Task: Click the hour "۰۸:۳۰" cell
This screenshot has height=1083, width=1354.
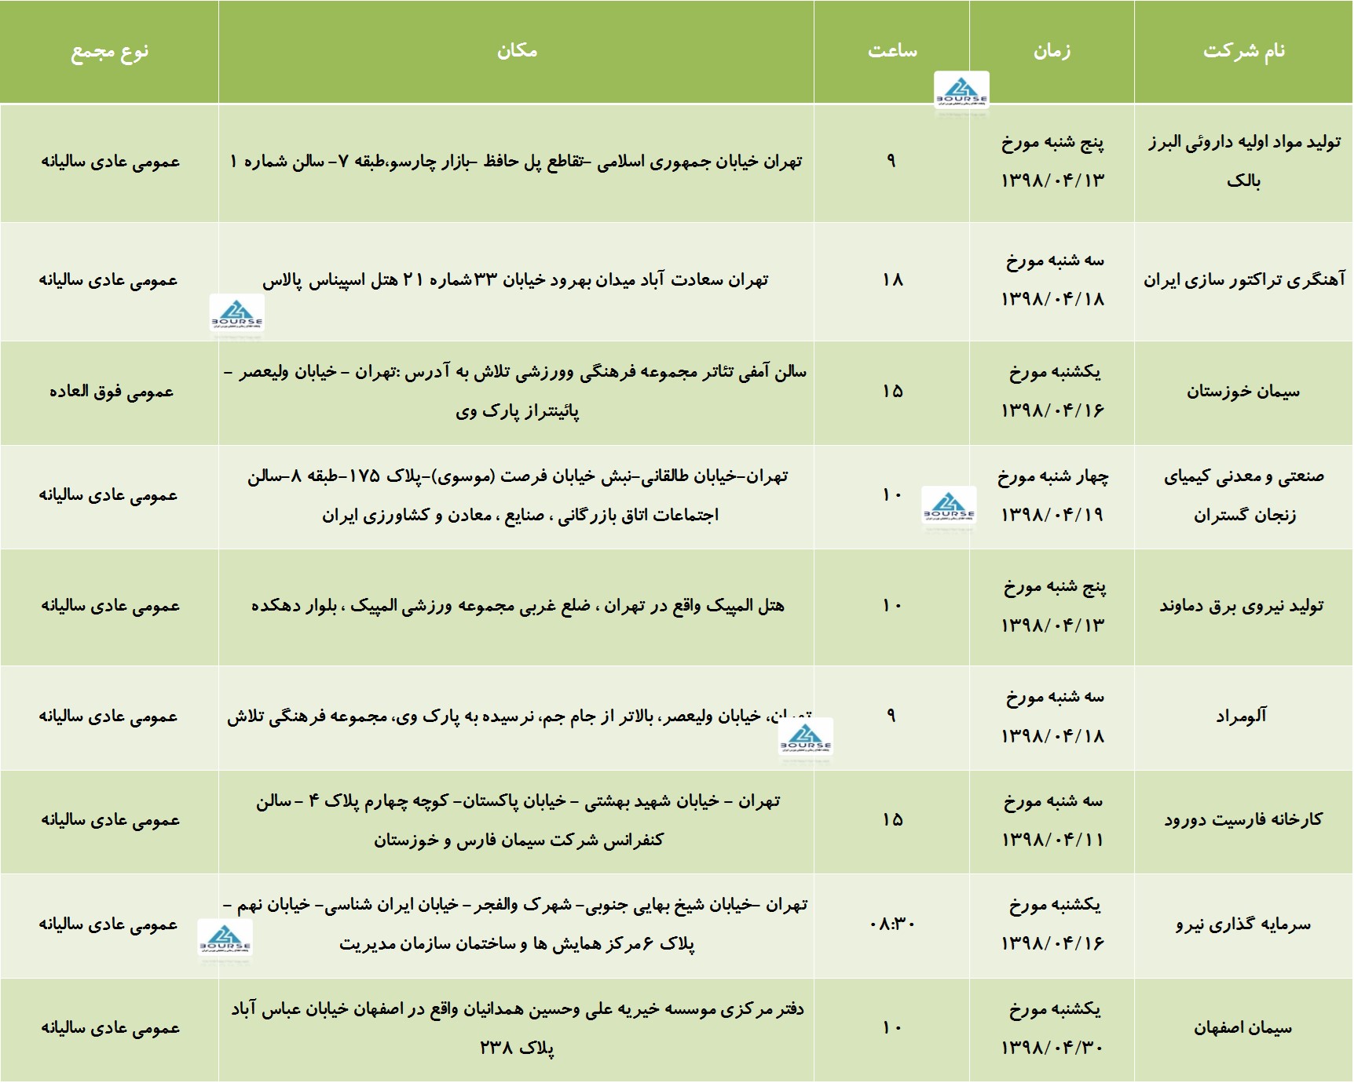Action: 892,924
